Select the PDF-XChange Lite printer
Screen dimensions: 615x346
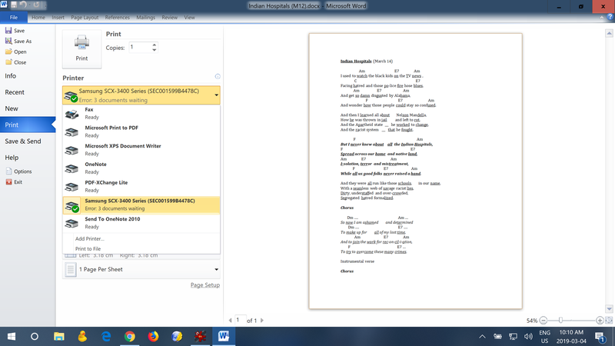[x=141, y=186]
